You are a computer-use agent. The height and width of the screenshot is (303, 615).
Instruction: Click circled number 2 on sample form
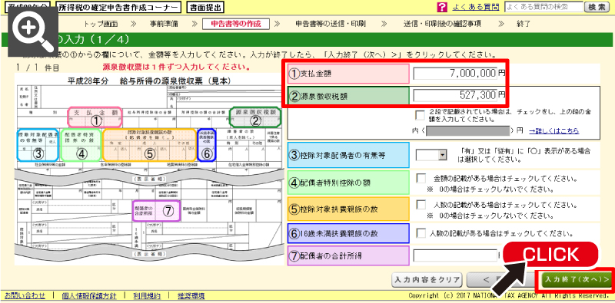point(256,121)
